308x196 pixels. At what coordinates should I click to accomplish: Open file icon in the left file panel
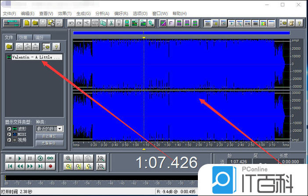point(9,47)
